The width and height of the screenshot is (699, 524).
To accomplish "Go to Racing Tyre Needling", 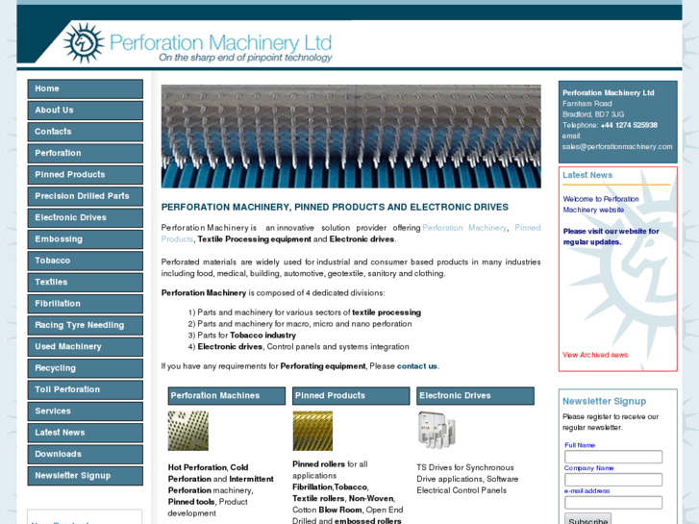I will [x=86, y=325].
